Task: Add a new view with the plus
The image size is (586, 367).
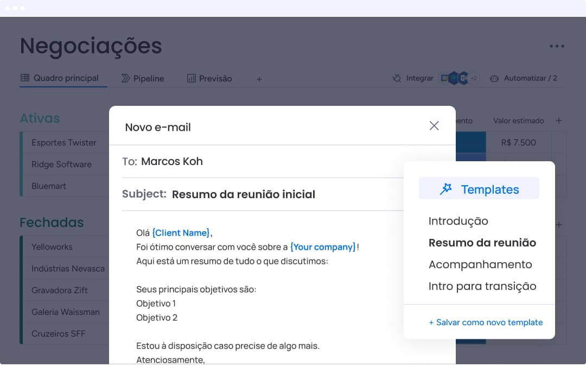Action: tap(259, 79)
